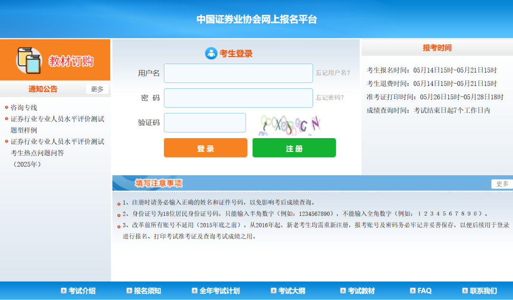513x300 pixels.
Task: Go to 全年考试计划 in footer menu
Action: [219, 291]
